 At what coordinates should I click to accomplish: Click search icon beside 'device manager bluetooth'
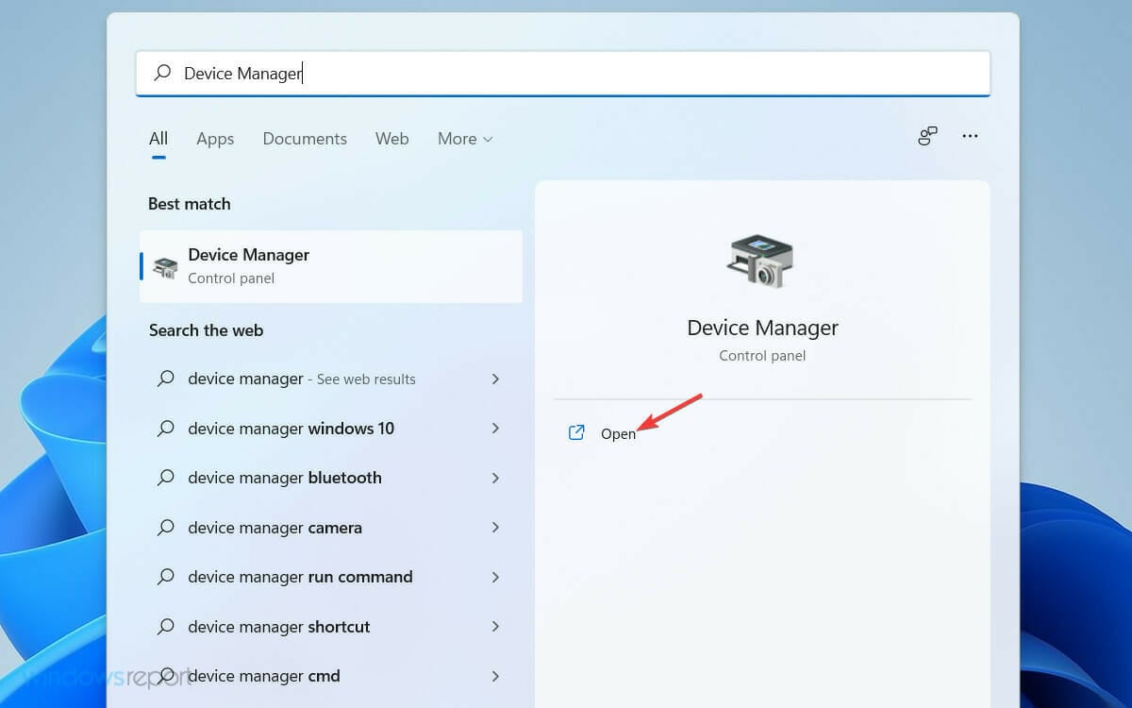(x=166, y=478)
